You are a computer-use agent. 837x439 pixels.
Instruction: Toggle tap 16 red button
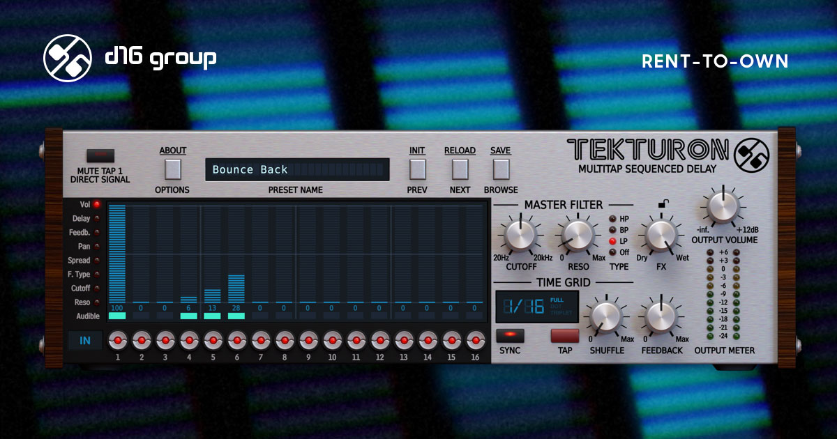point(474,340)
